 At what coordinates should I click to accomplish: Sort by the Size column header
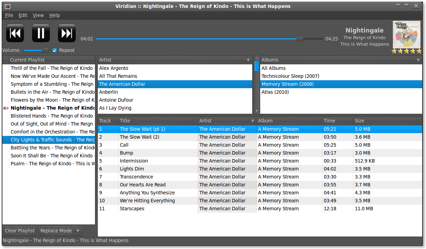tap(388, 121)
